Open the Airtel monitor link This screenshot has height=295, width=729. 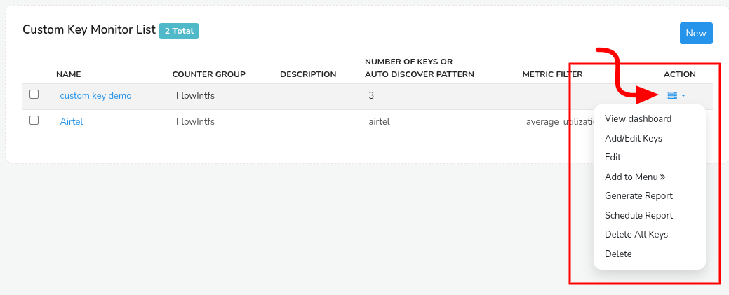72,122
